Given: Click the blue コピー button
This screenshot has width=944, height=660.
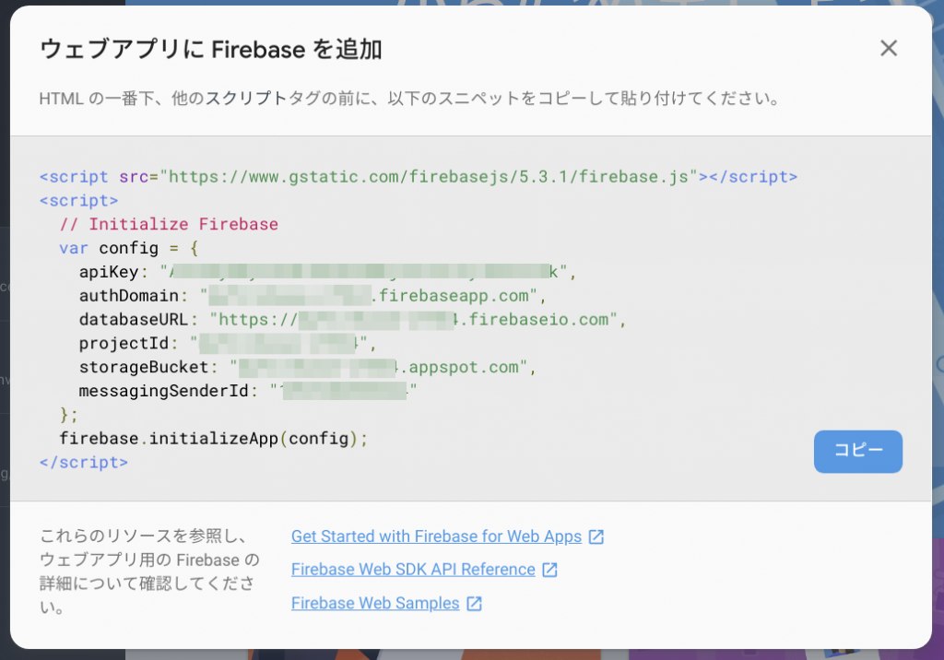Looking at the screenshot, I should (857, 452).
